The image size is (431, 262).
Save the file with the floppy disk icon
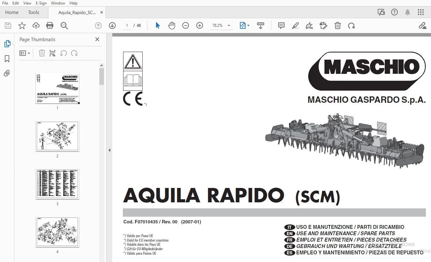[x=8, y=26]
